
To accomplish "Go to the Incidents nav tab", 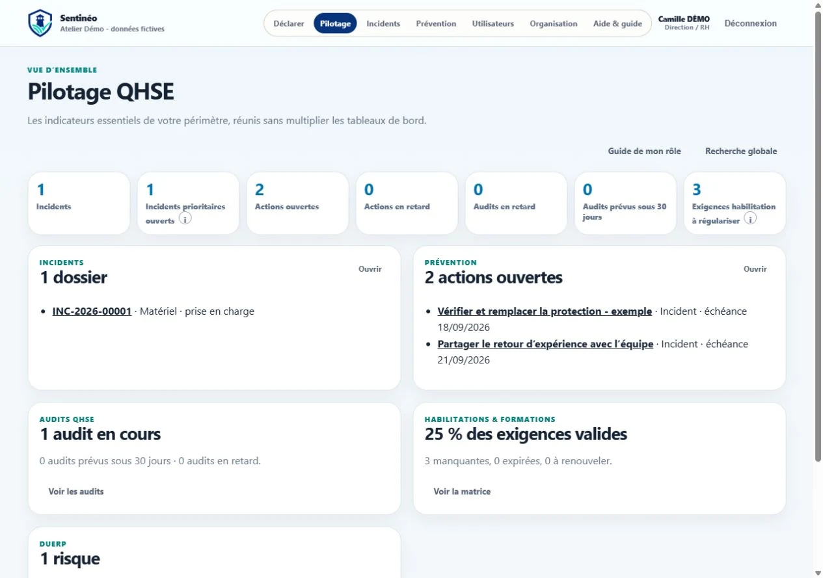I will pyautogui.click(x=383, y=23).
